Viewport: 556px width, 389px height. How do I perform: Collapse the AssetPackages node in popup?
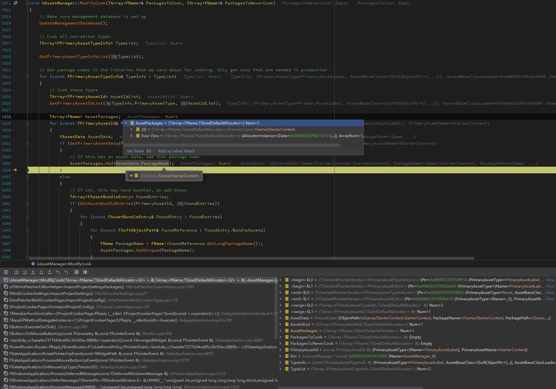coord(126,123)
